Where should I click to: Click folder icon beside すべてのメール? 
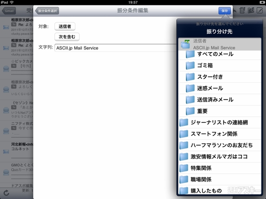coord(190,54)
